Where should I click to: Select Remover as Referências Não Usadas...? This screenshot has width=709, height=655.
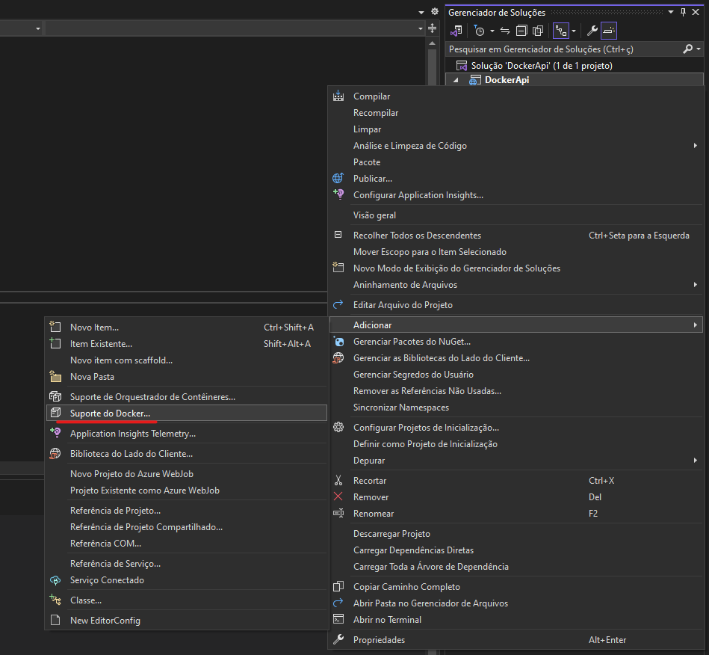(516, 391)
